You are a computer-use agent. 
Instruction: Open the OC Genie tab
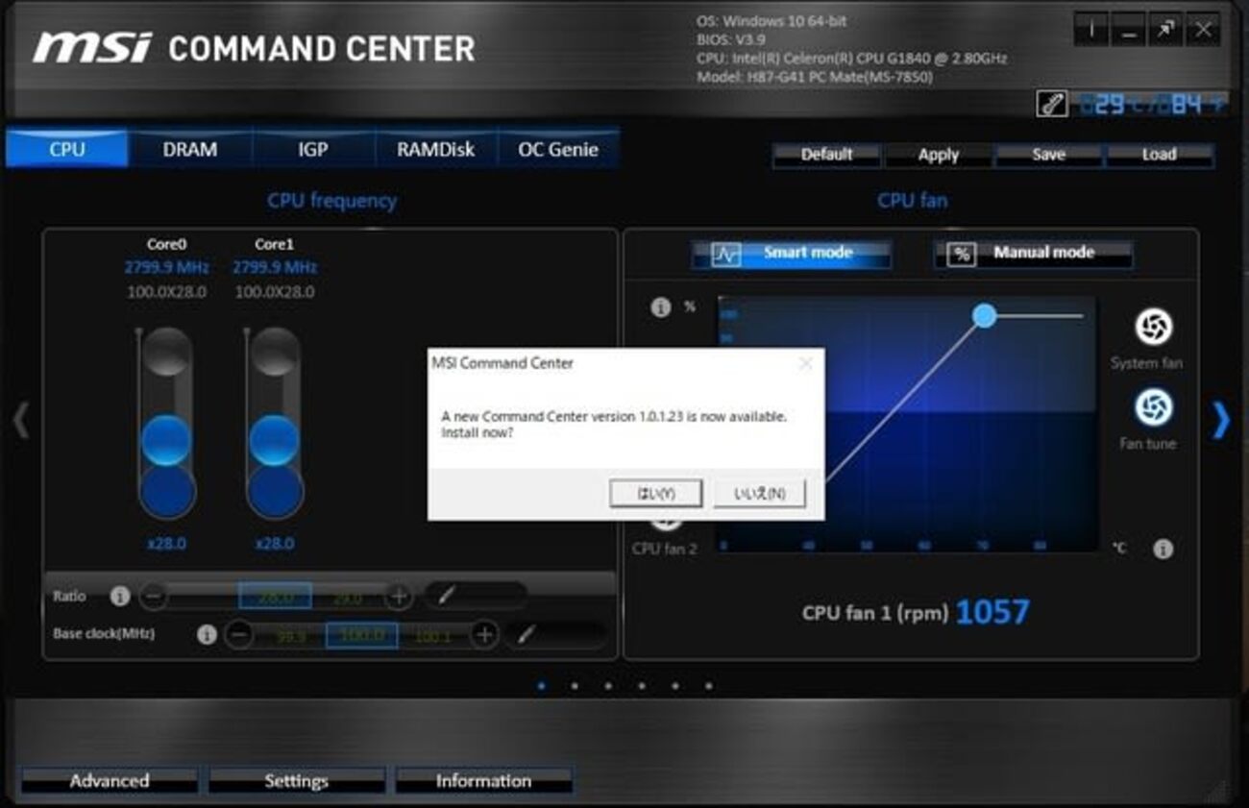click(558, 149)
